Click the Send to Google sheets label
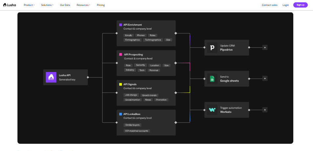The image size is (313, 151). 229,79
